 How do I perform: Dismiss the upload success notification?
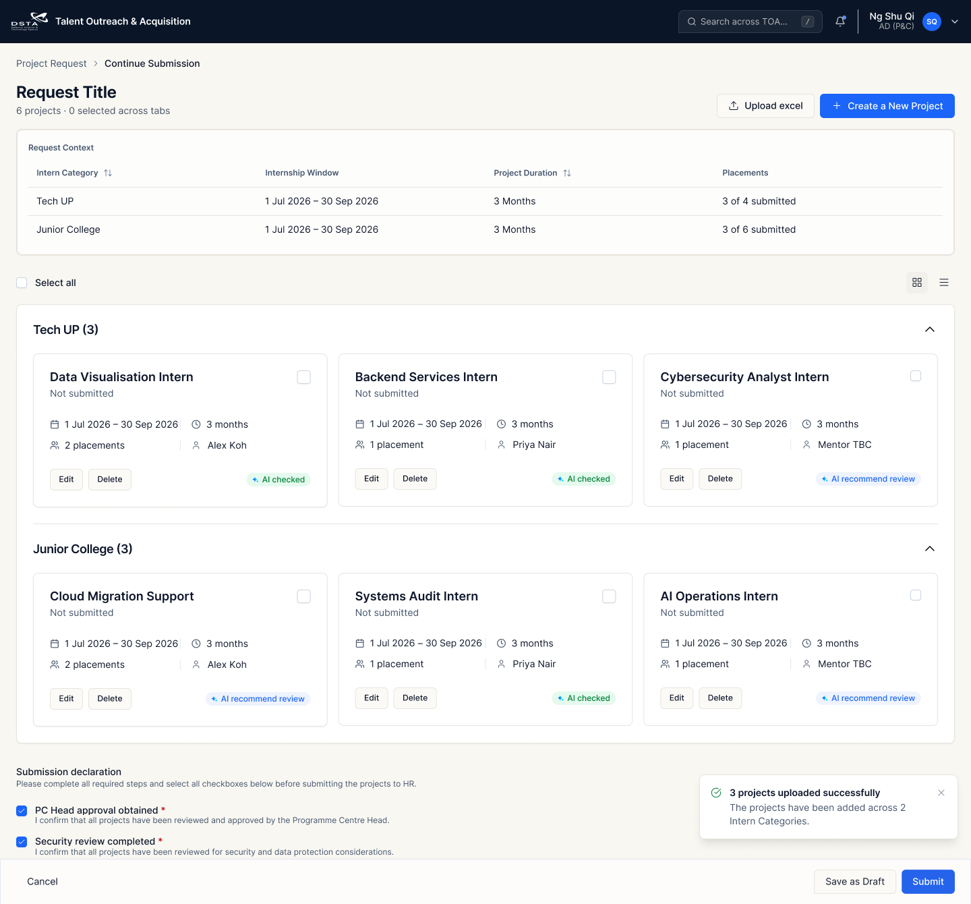941,793
